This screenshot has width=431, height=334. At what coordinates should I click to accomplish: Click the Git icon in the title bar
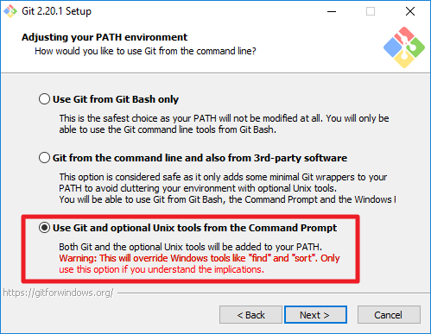[10, 11]
